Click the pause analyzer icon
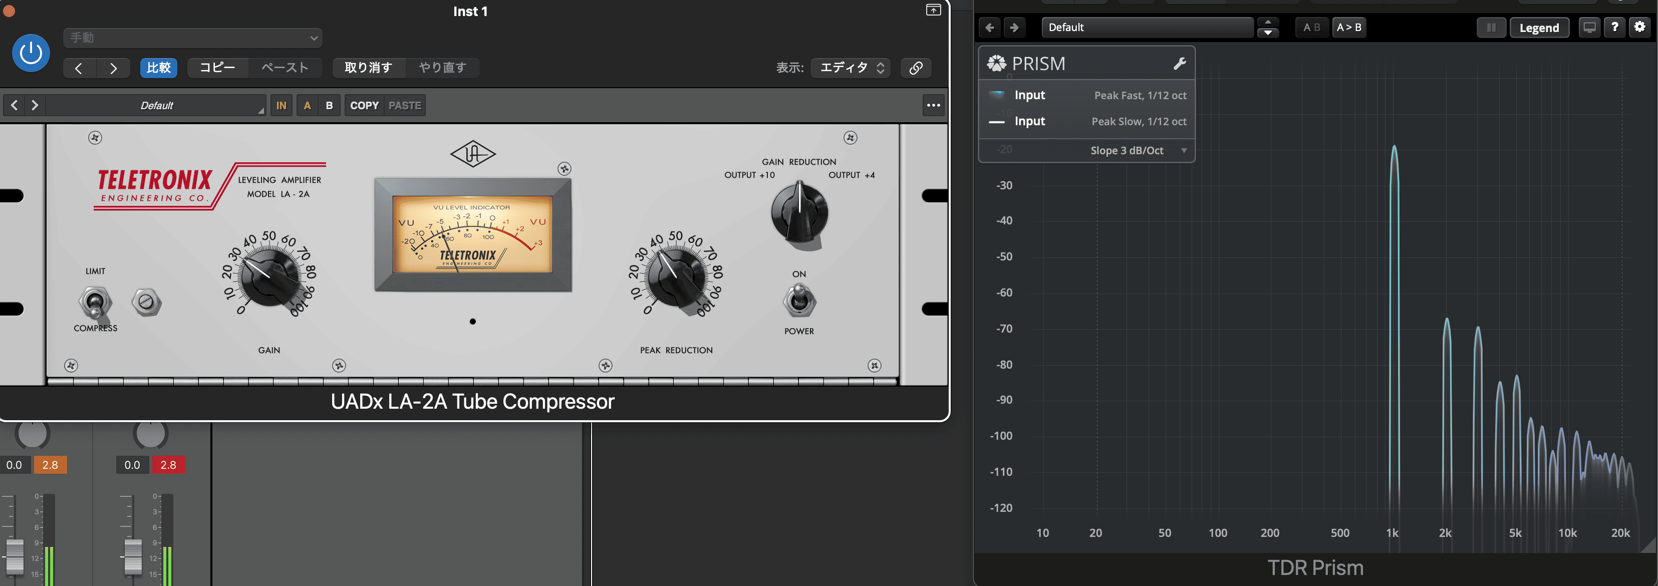Image resolution: width=1658 pixels, height=586 pixels. 1491,28
